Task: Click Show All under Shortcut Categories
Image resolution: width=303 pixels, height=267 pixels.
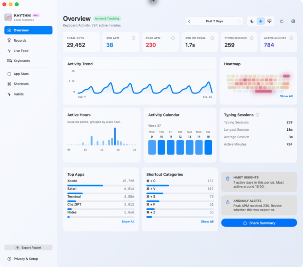Action: pos(207,221)
